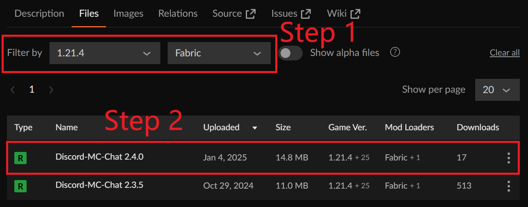528x207 pixels.
Task: Open external Source link
Action: (234, 13)
